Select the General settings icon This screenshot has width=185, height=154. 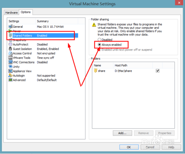[10, 27]
